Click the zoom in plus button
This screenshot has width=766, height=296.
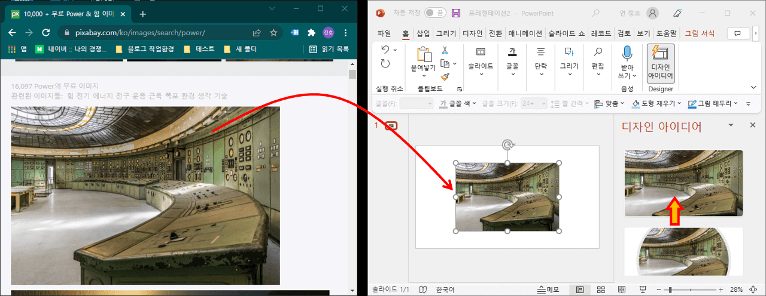click(x=721, y=289)
